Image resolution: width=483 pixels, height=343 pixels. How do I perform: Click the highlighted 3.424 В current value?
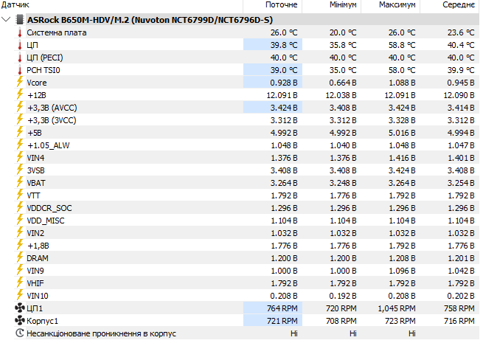pyautogui.click(x=284, y=108)
